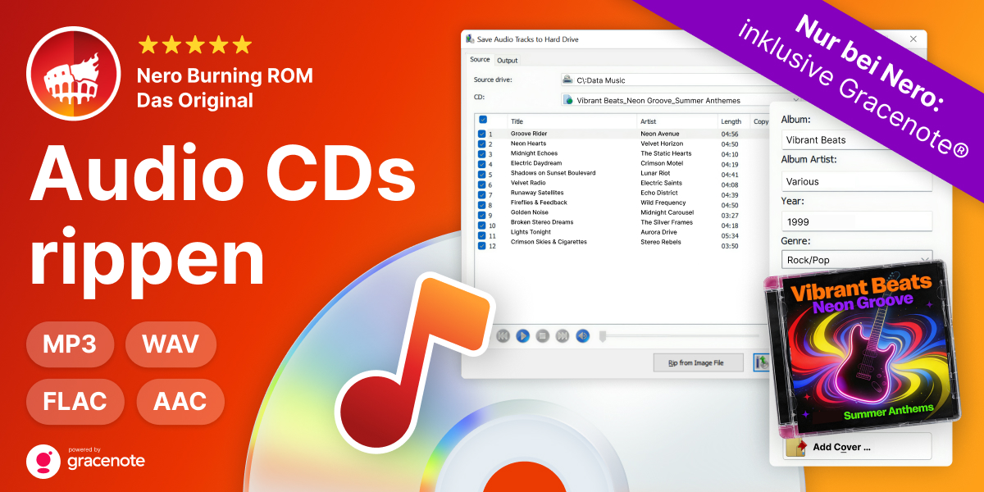Select the artist cell The Silver Frames
Image resolution: width=984 pixels, height=492 pixels.
tap(667, 222)
